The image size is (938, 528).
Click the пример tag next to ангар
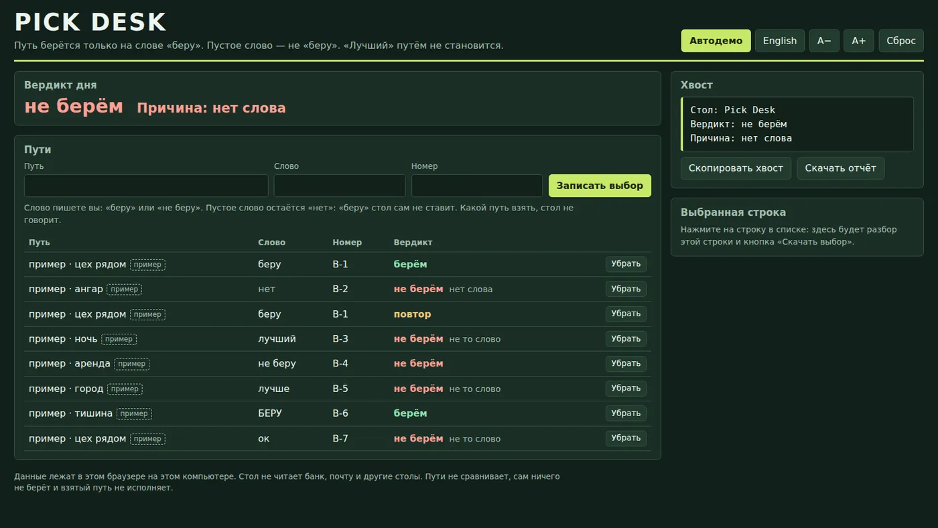(x=124, y=289)
